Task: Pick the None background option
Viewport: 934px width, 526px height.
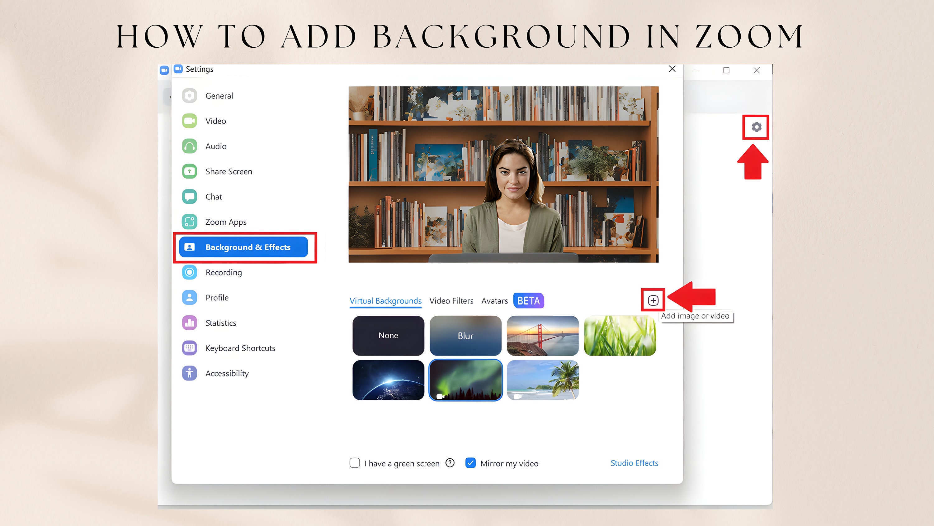Action: pos(388,336)
